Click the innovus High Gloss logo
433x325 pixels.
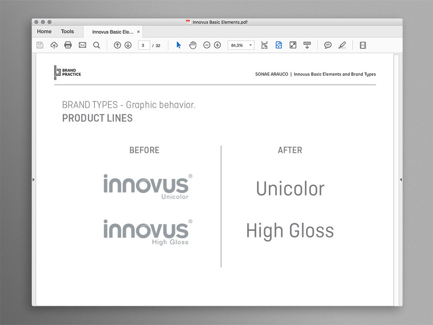point(148,232)
